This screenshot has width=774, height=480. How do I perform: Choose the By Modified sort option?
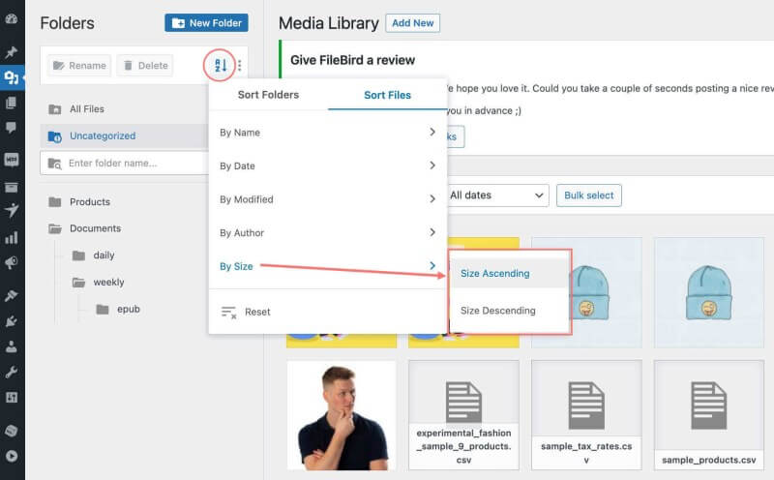(328, 199)
